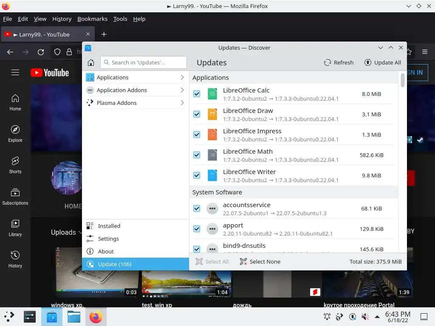Toggle the YouTube guide hamburger menu
The width and height of the screenshot is (435, 326).
click(15, 73)
